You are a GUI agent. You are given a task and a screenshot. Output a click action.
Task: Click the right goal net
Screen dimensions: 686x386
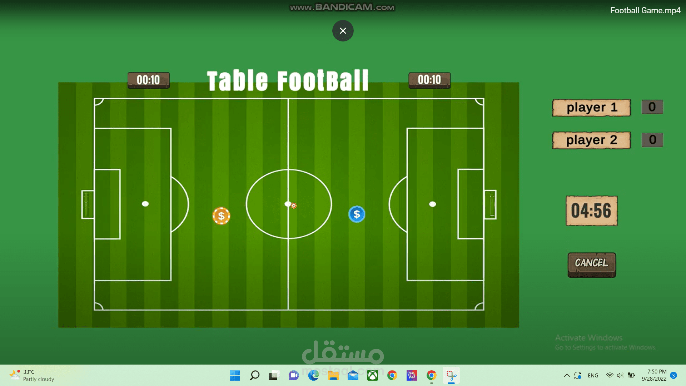(x=491, y=204)
